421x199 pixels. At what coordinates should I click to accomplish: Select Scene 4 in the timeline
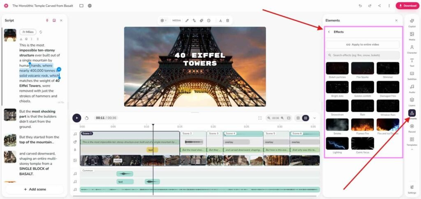click(230, 134)
